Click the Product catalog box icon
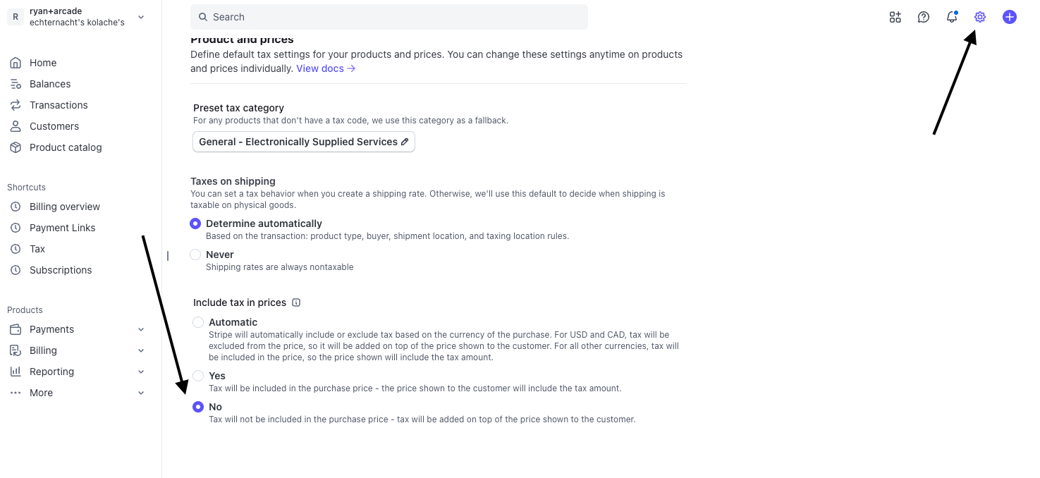 16,147
